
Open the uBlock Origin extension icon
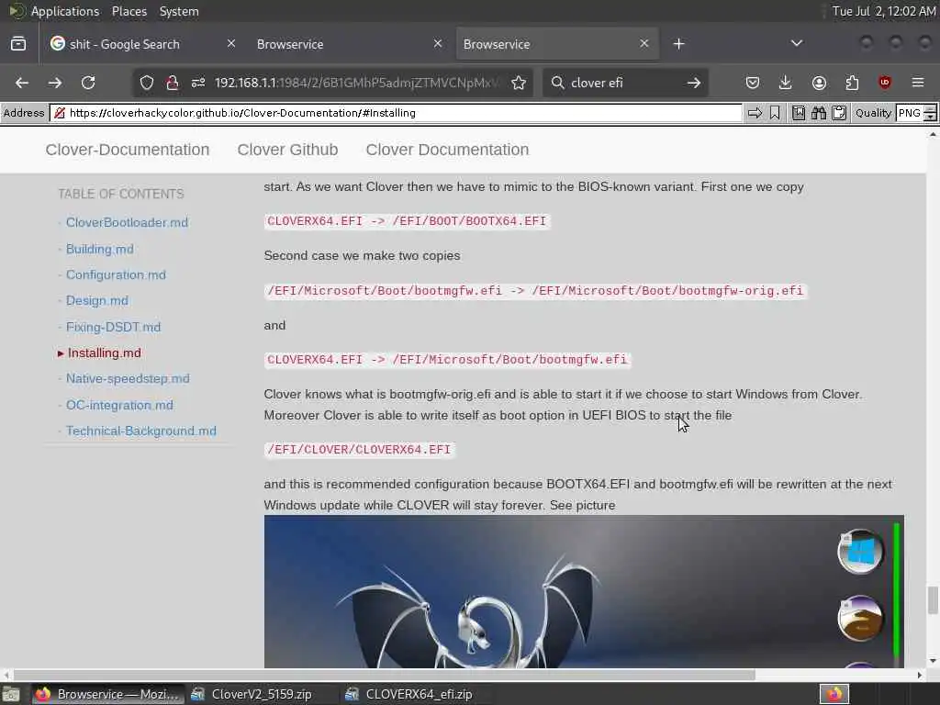pyautogui.click(x=885, y=83)
